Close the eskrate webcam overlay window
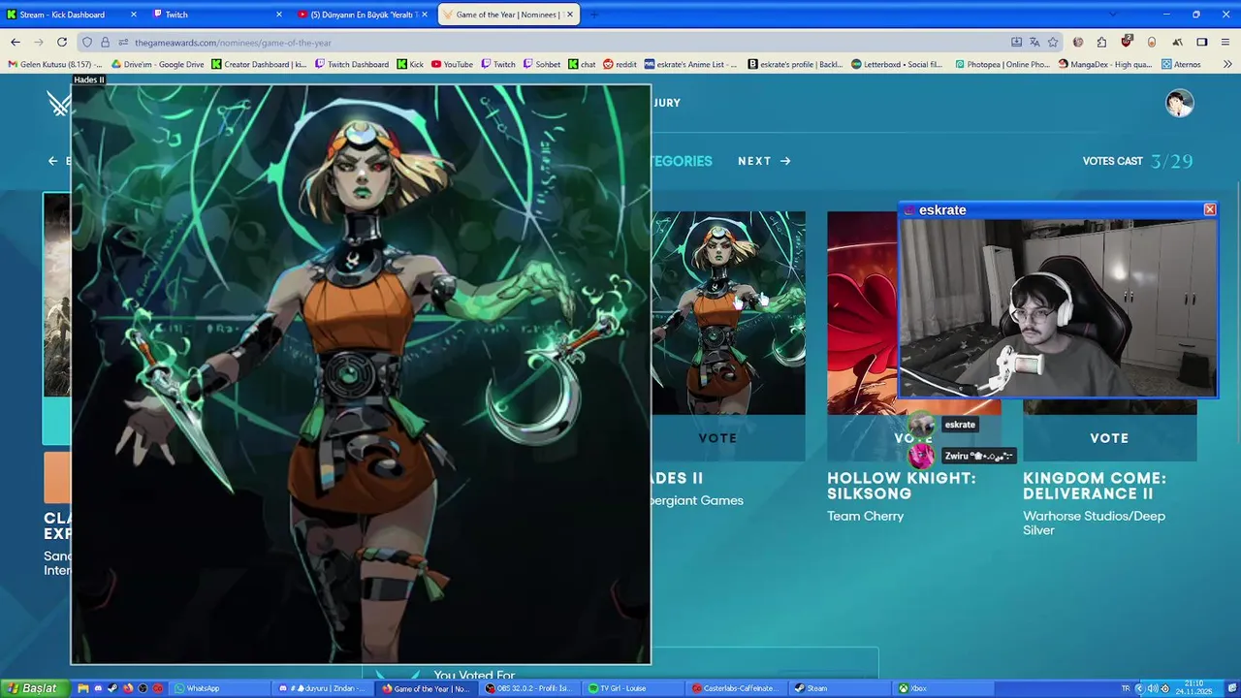The image size is (1241, 698). click(x=1210, y=209)
